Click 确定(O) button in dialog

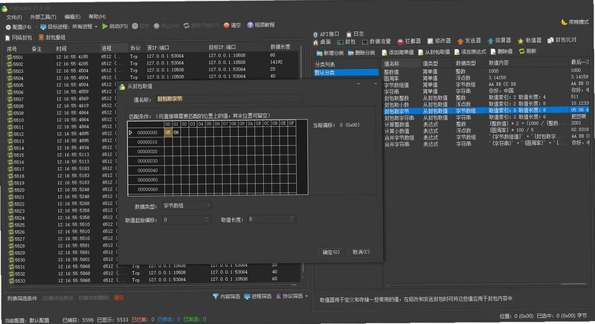click(331, 253)
